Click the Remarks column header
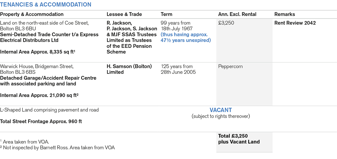The height and width of the screenshot is (159, 337). [284, 14]
